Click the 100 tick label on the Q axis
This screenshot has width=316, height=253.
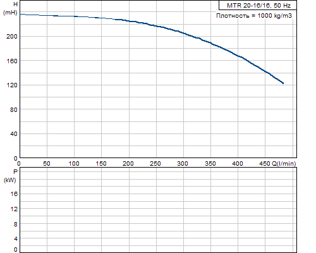tap(74, 164)
